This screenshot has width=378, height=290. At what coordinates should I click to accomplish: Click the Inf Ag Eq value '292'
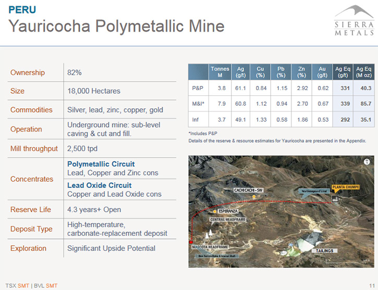(345, 120)
